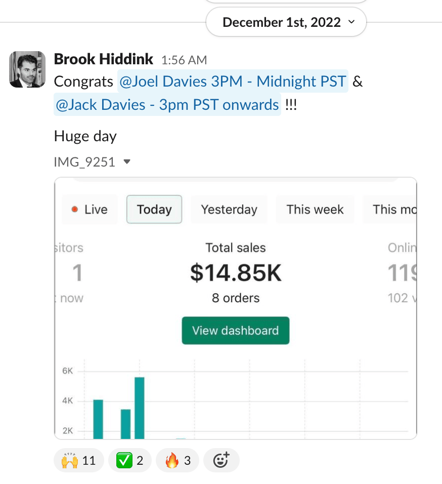Image resolution: width=442 pixels, height=484 pixels.
Task: Click the tallest teal chart bar
Action: [140, 408]
